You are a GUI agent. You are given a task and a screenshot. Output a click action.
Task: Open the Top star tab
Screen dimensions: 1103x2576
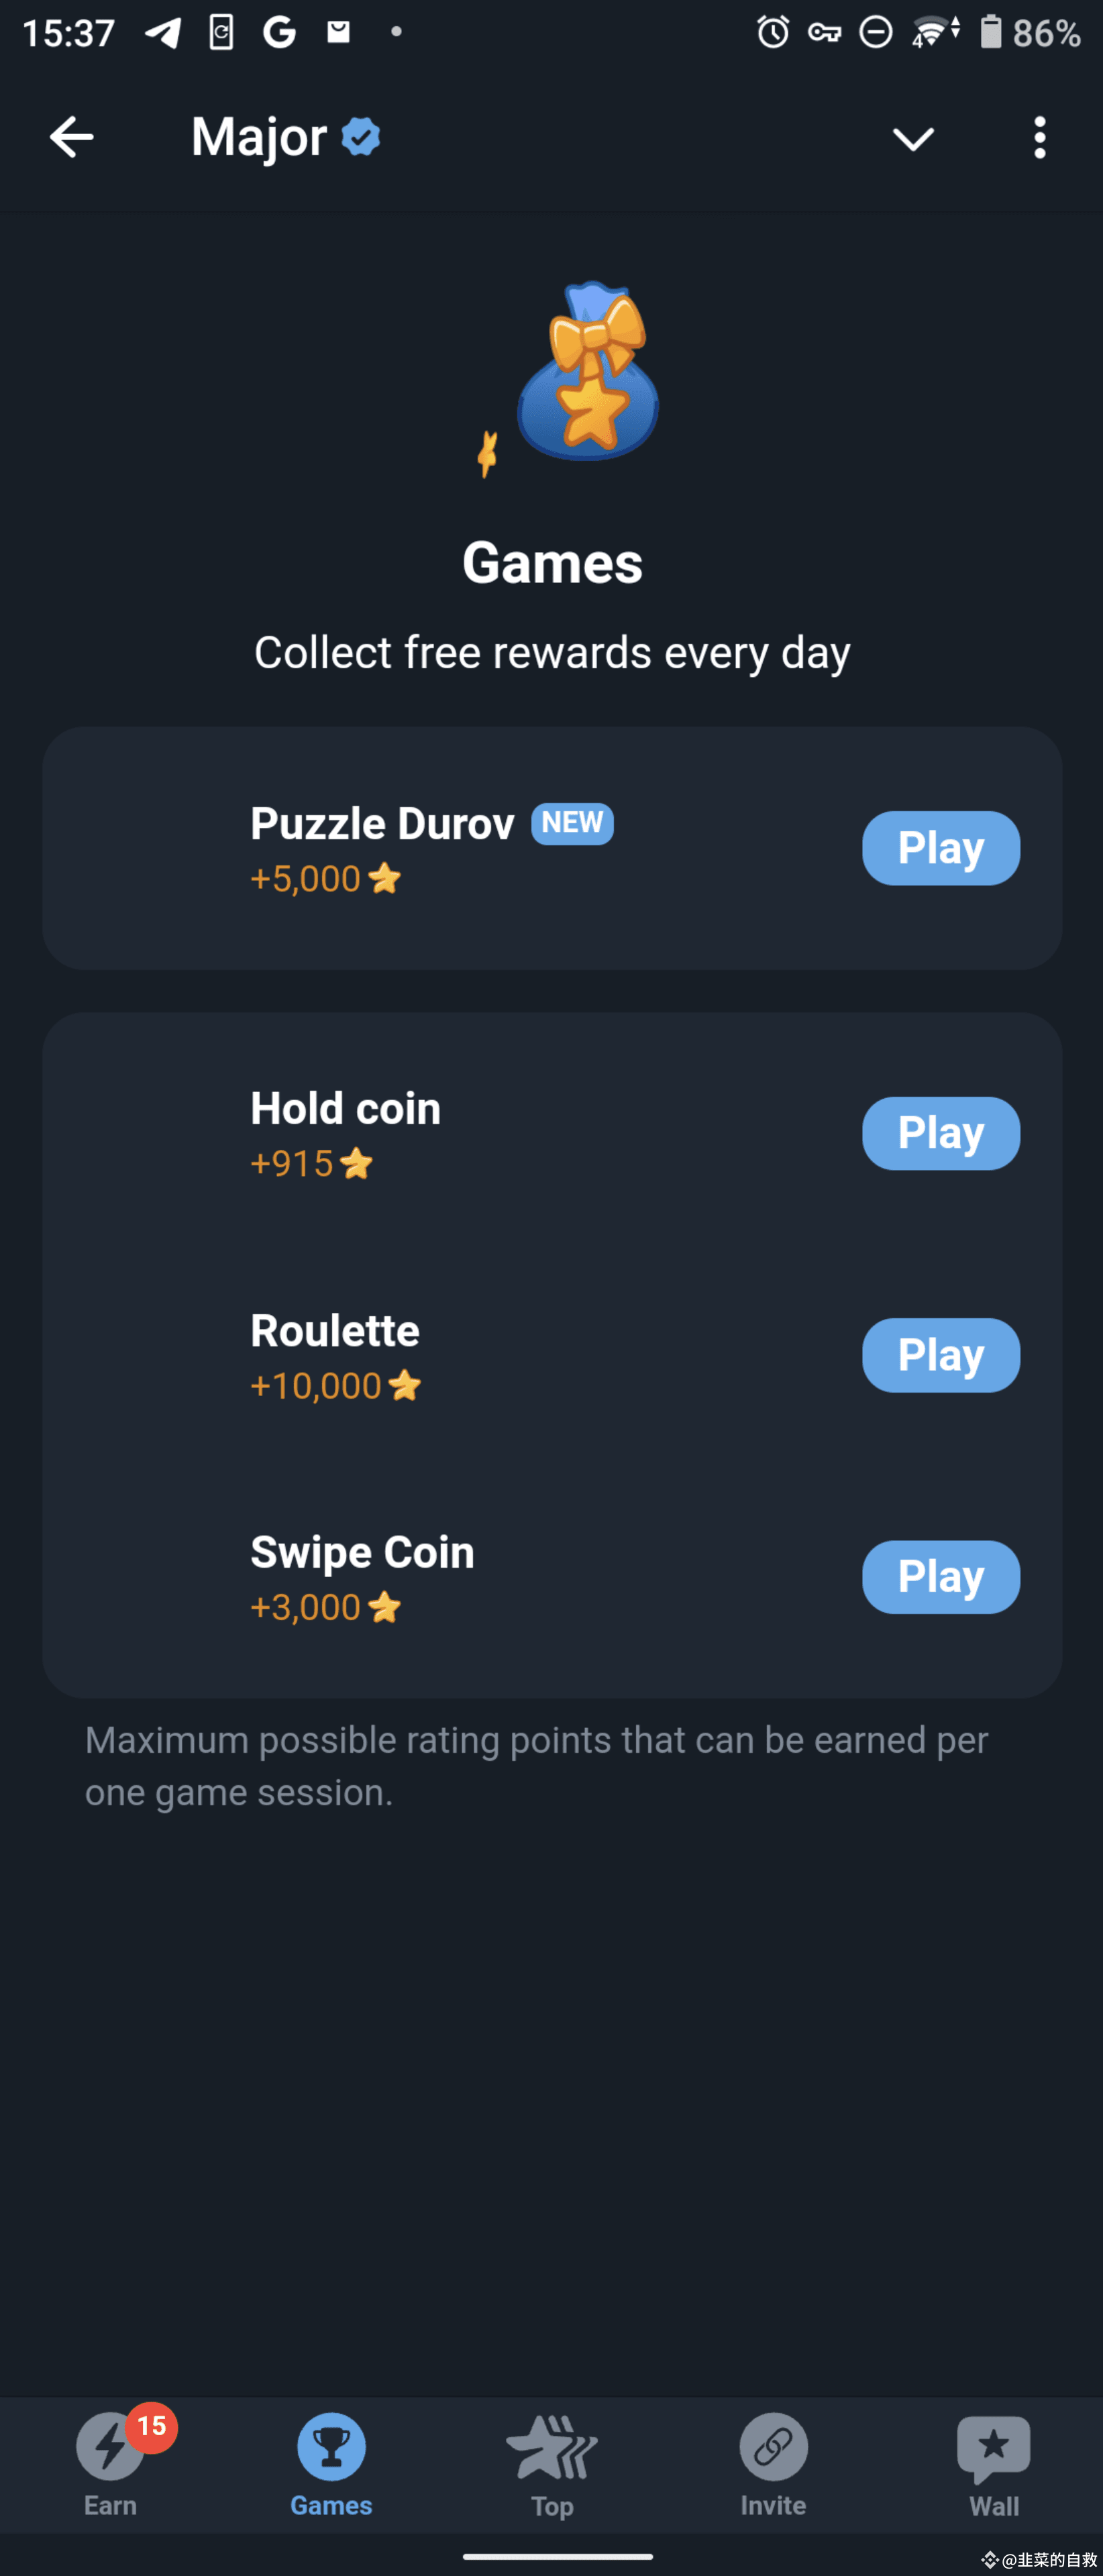pyautogui.click(x=552, y=2447)
